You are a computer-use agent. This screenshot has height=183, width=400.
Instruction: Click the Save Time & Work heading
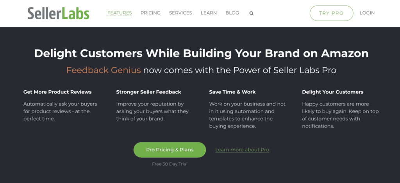tap(232, 92)
